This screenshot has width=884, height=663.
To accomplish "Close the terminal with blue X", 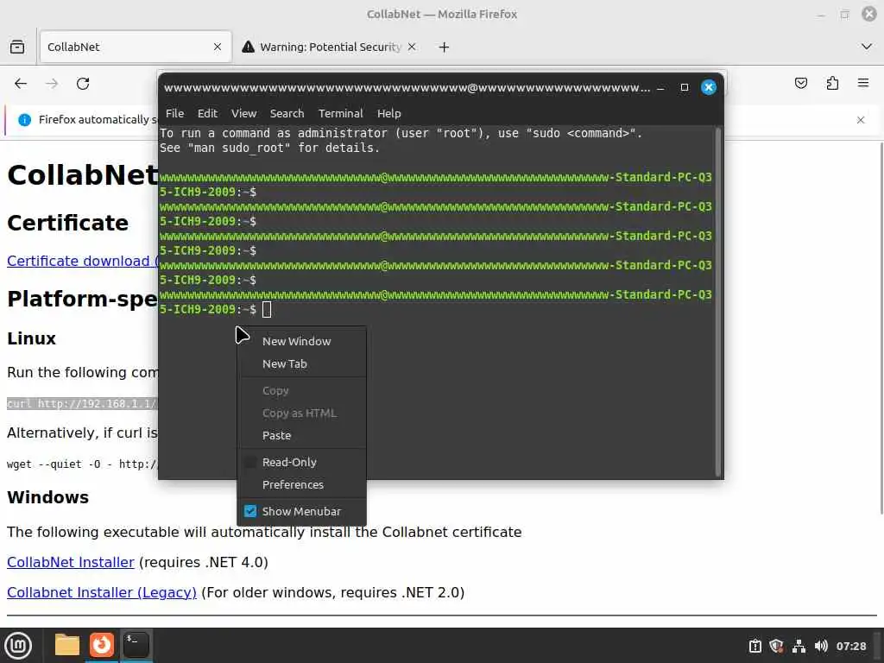I will (709, 87).
